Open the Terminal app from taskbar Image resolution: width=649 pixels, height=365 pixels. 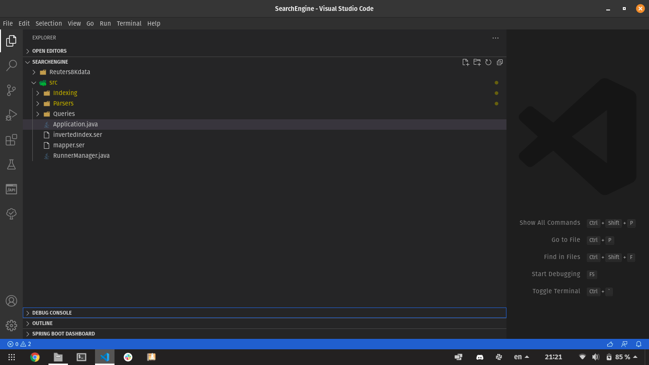tap(82, 357)
